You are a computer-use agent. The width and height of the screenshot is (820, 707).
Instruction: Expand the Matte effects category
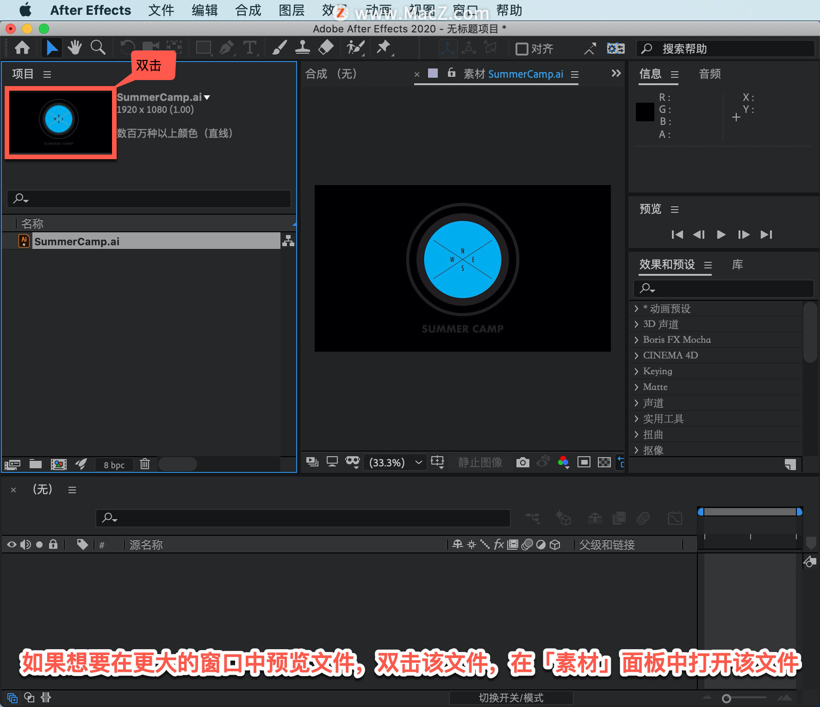(636, 387)
